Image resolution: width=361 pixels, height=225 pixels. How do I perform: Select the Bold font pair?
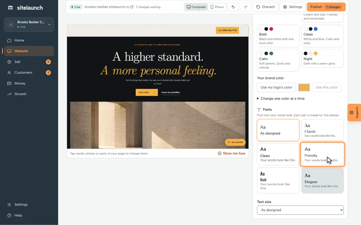pos(278,180)
